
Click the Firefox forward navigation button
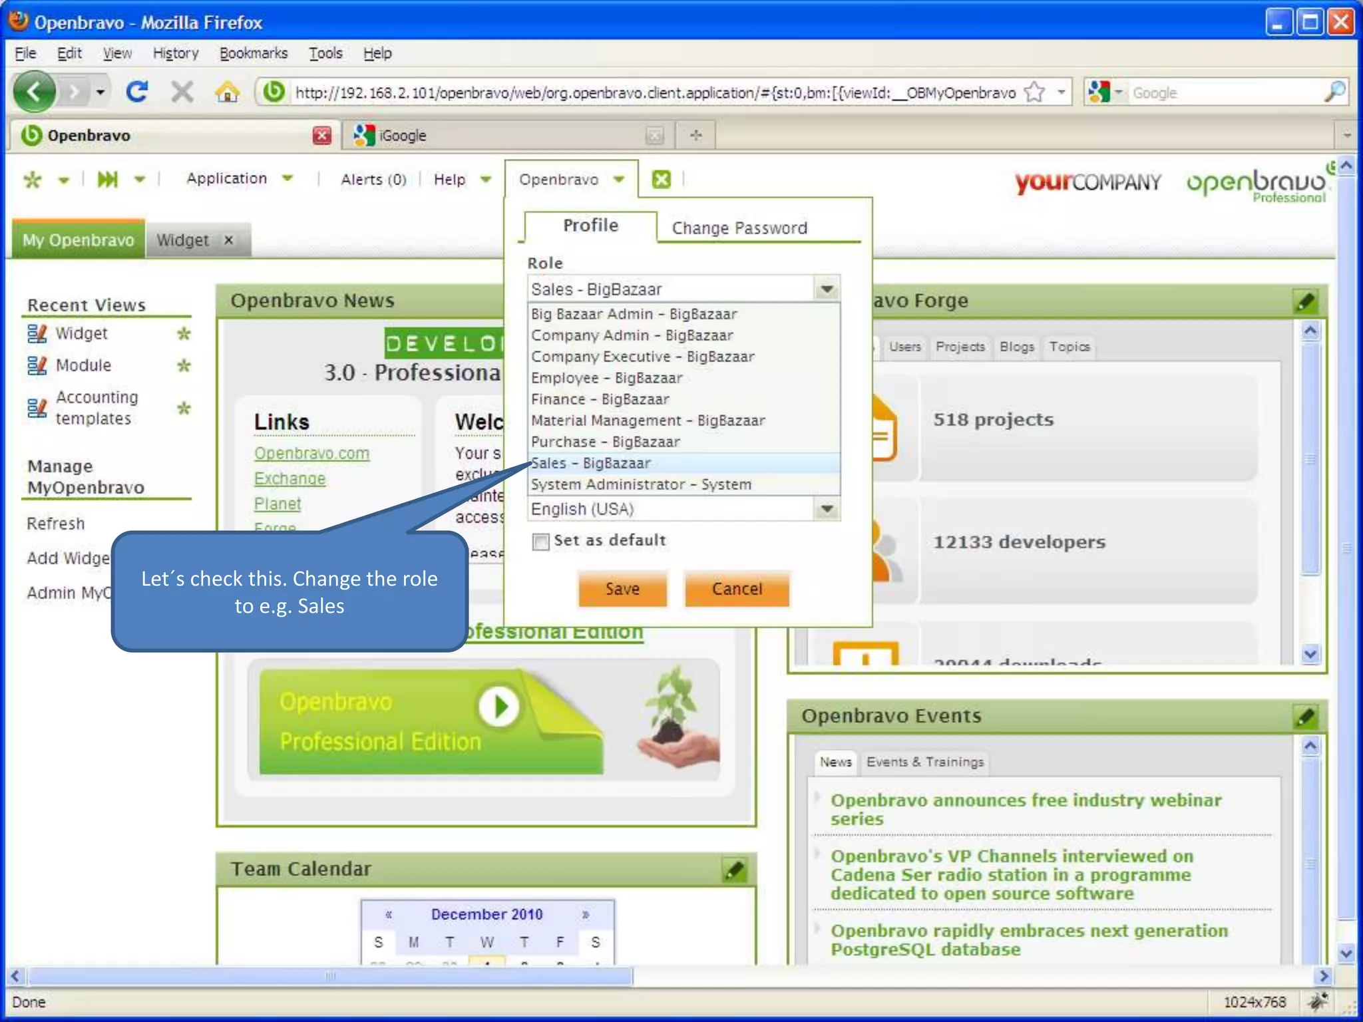[75, 92]
